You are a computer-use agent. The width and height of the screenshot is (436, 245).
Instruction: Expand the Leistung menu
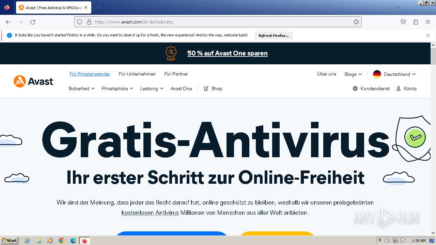(152, 88)
